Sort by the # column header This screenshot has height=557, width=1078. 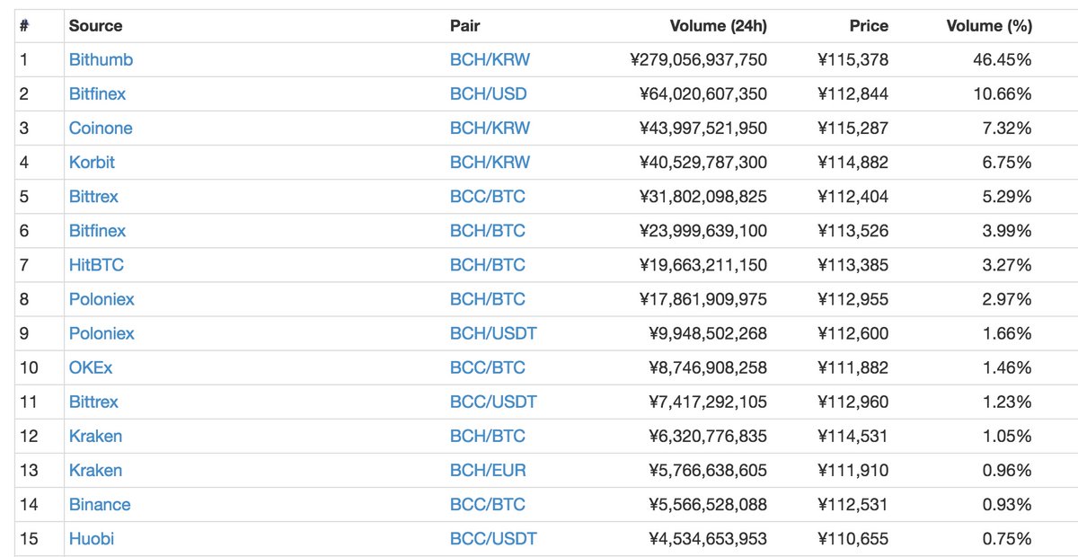click(x=24, y=26)
